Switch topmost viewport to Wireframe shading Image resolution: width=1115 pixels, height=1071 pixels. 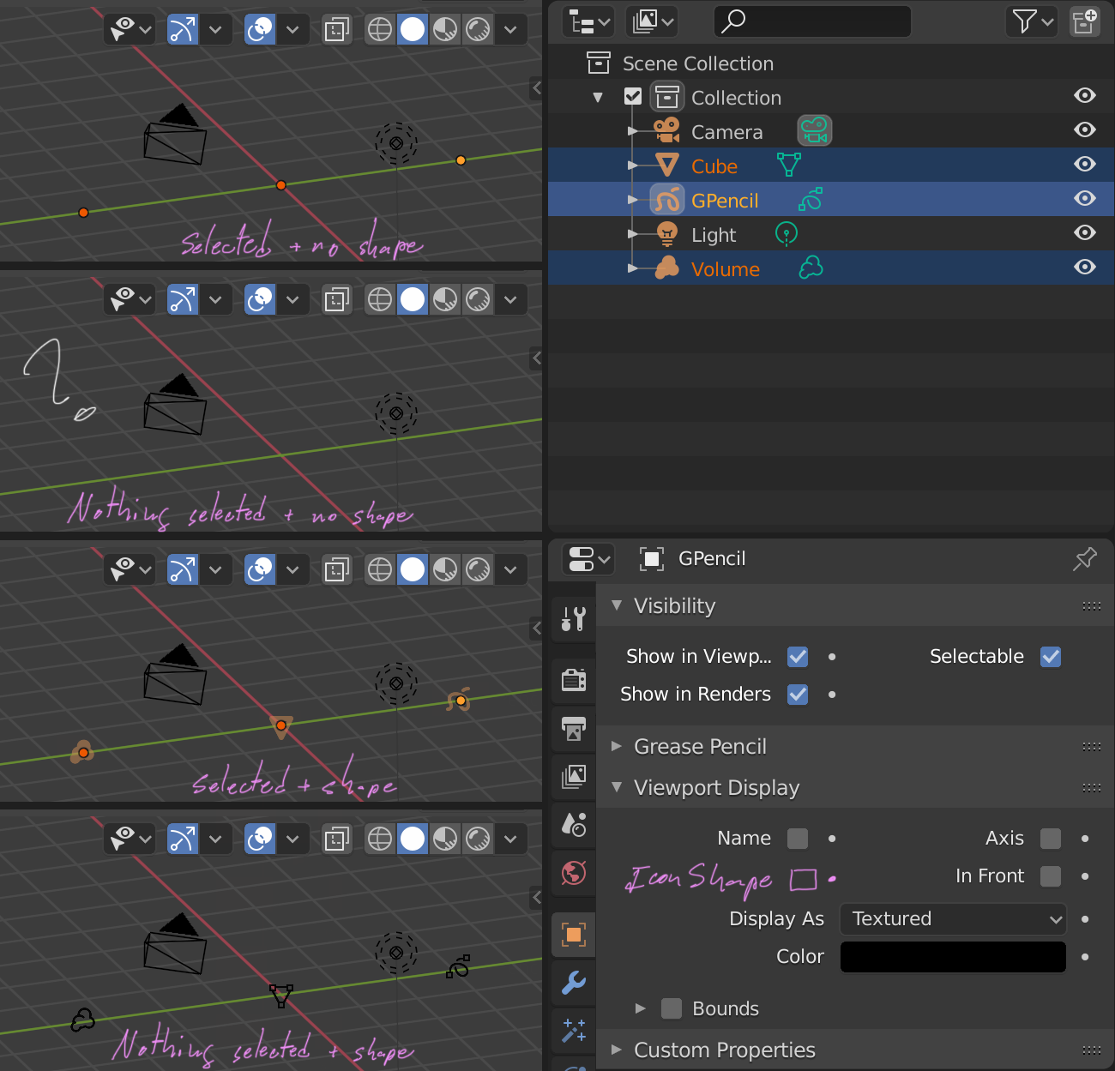coord(380,29)
